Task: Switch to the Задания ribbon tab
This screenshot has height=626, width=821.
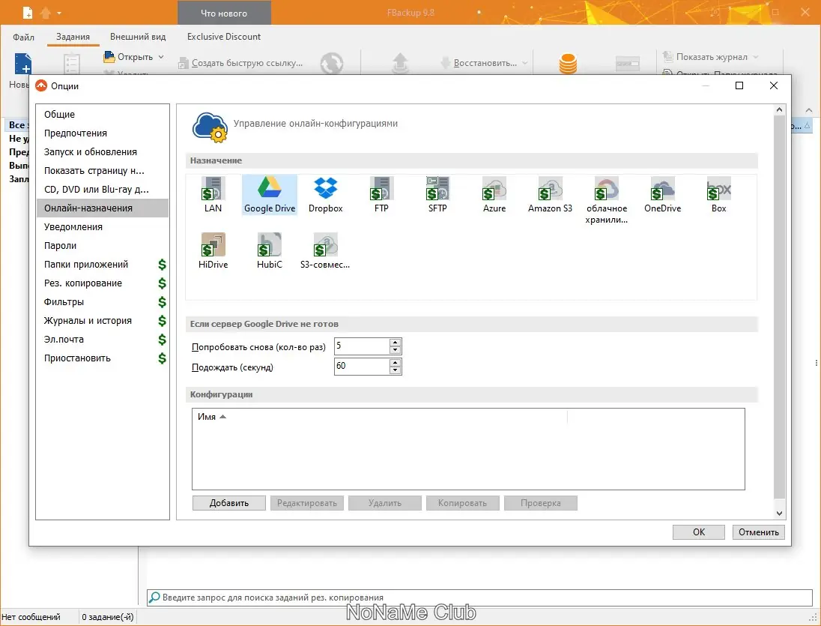Action: [x=73, y=37]
